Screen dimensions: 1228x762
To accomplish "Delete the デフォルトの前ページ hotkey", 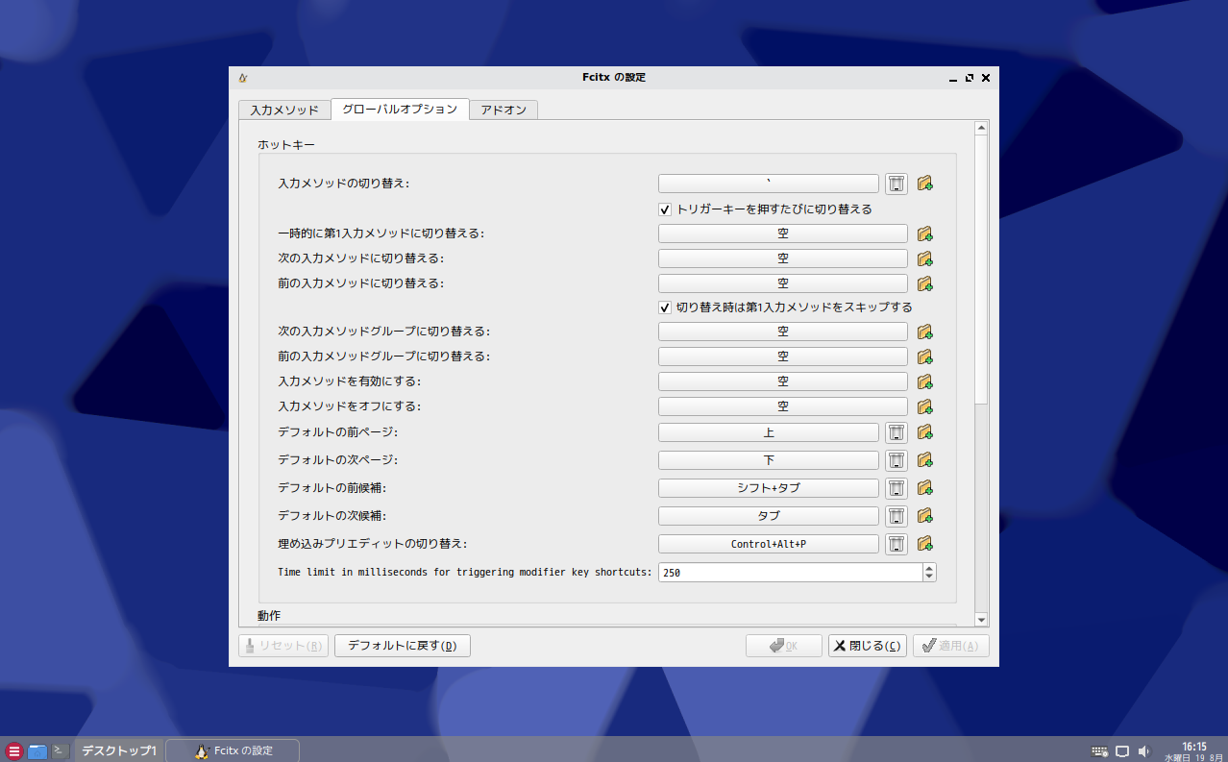I will (896, 432).
